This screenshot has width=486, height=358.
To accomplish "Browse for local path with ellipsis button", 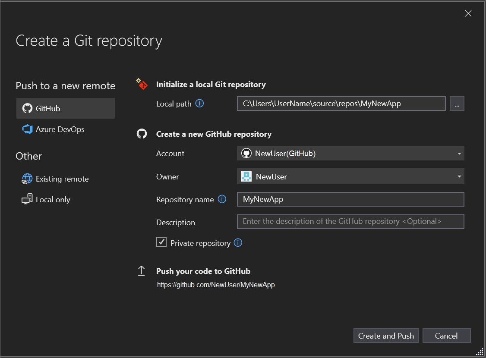I will [x=457, y=104].
